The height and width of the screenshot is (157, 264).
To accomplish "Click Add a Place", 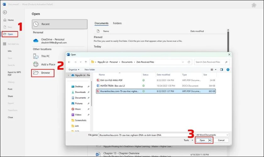I will [44, 64].
